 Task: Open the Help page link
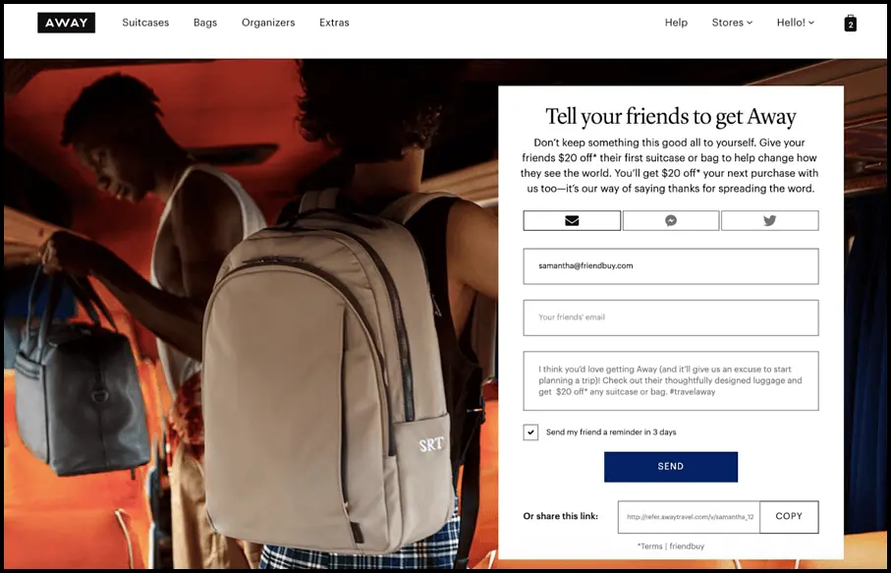(676, 23)
